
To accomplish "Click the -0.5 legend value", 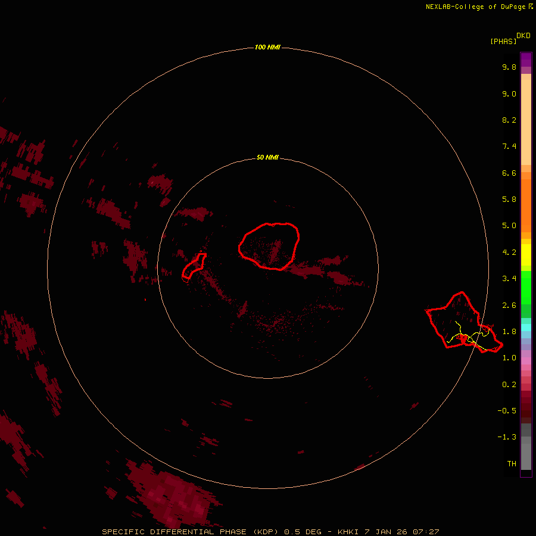I will (x=507, y=411).
